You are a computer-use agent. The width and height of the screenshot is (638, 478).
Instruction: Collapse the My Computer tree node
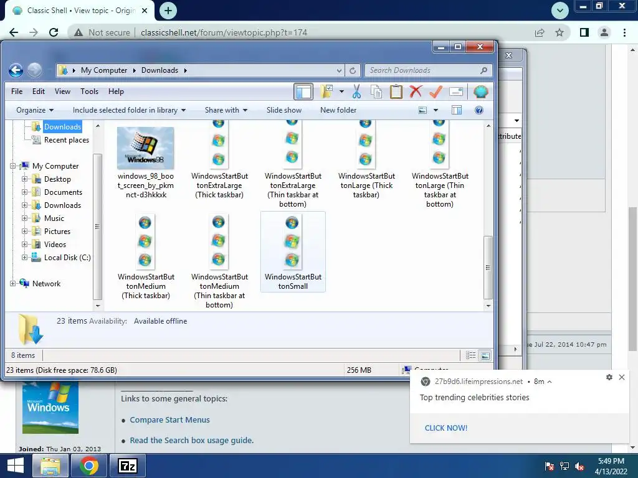pyautogui.click(x=12, y=166)
